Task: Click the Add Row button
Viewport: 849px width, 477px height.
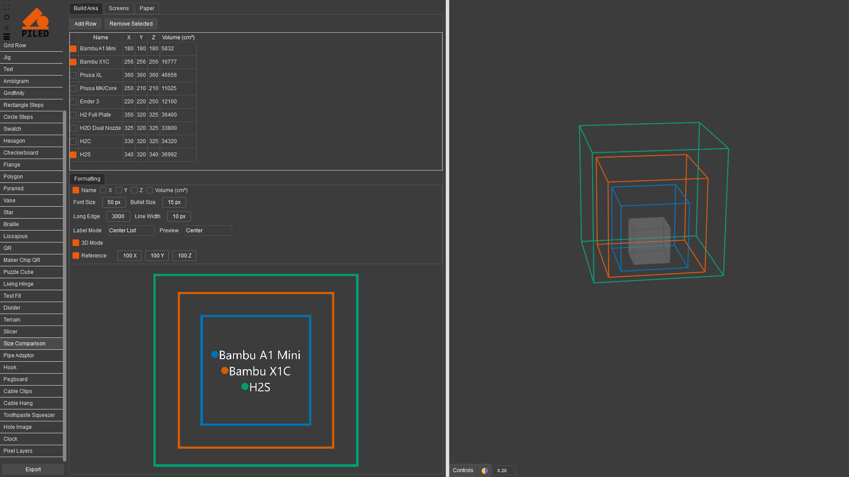Action: (x=85, y=24)
